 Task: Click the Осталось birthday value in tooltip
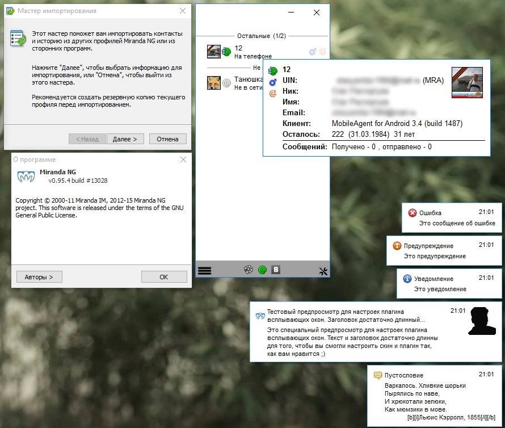373,135
